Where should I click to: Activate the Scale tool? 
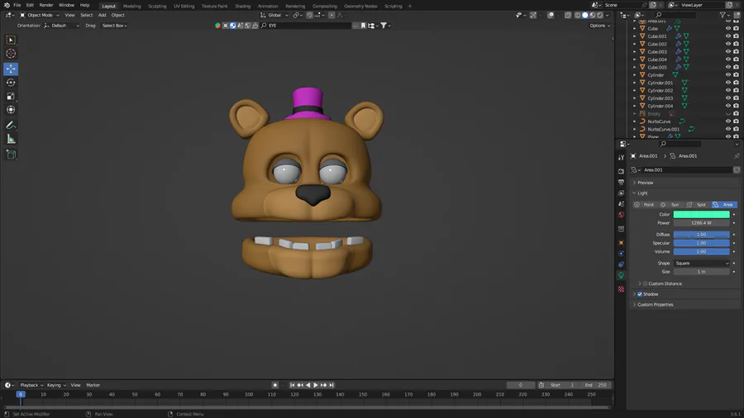(11, 96)
